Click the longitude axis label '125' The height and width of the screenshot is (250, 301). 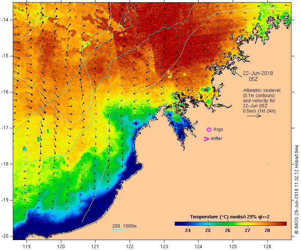point(233,247)
